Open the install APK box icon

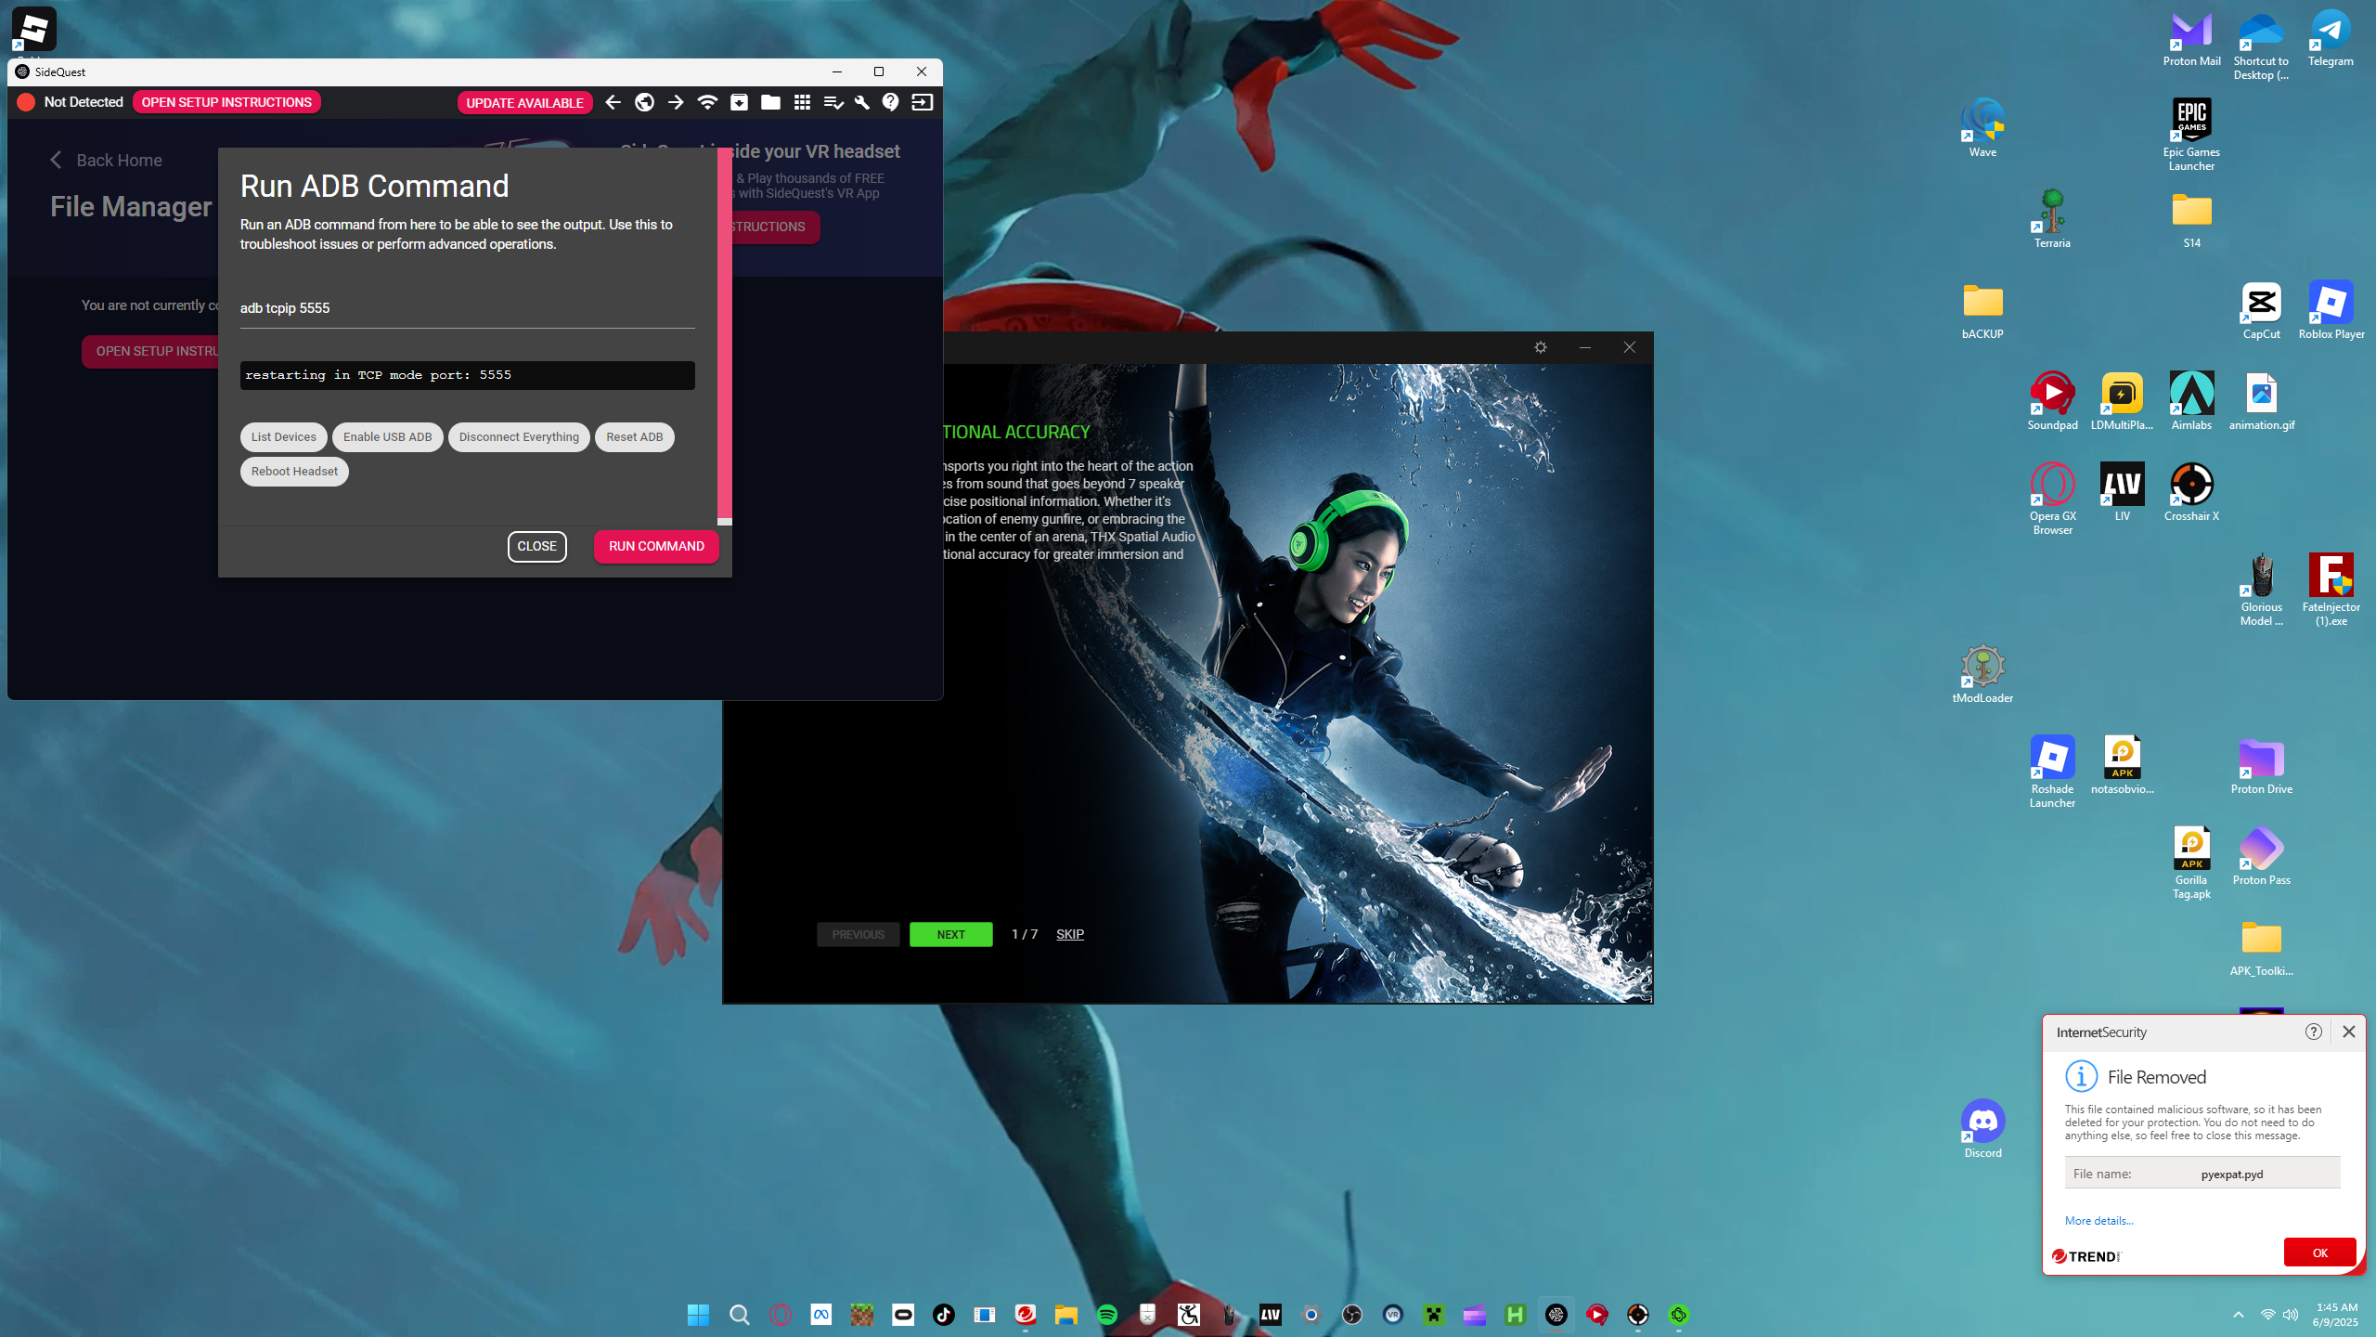coord(739,102)
